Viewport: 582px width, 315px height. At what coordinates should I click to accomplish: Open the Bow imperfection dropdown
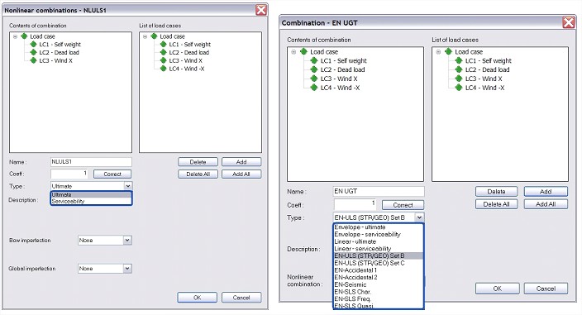(127, 240)
